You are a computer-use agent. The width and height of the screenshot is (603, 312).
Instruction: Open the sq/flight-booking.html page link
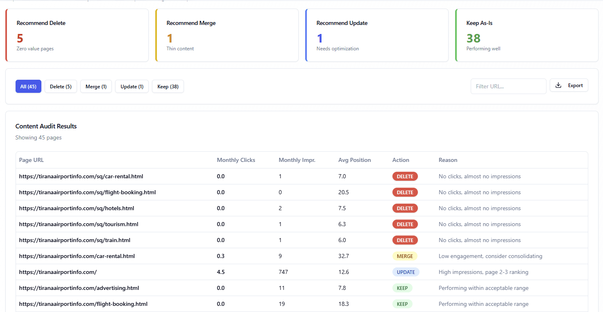click(x=87, y=193)
